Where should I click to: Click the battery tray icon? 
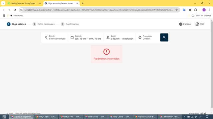tap(188, 117)
